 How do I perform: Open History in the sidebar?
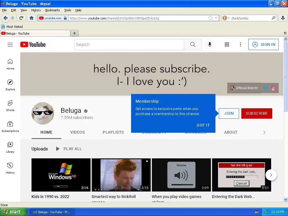pos(10,168)
